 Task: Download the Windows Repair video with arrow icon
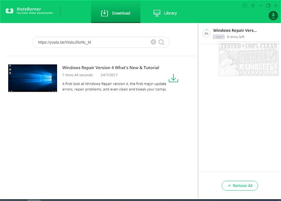pyautogui.click(x=173, y=78)
